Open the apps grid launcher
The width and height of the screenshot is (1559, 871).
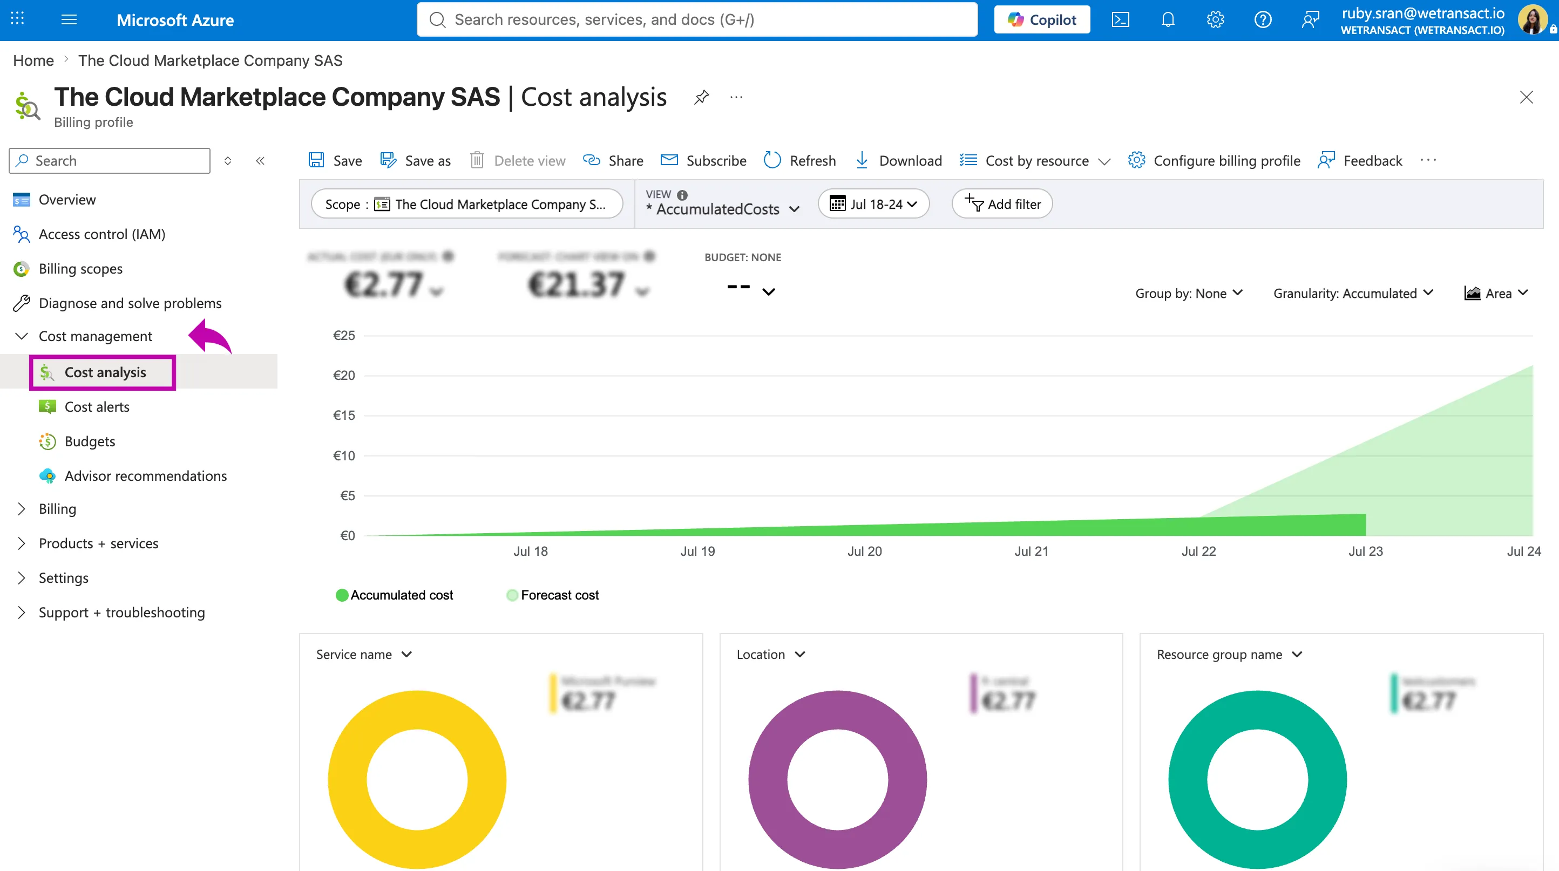pyautogui.click(x=18, y=19)
